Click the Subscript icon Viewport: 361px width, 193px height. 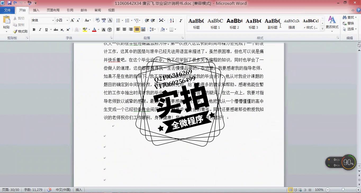(62, 30)
